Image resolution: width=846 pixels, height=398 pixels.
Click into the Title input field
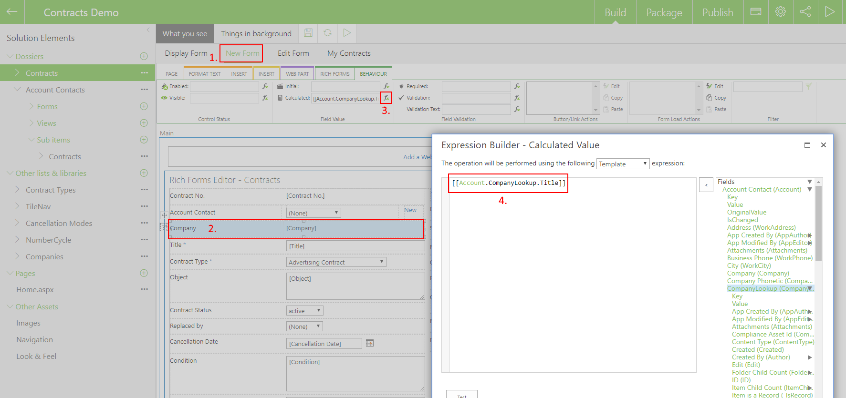[x=355, y=246]
